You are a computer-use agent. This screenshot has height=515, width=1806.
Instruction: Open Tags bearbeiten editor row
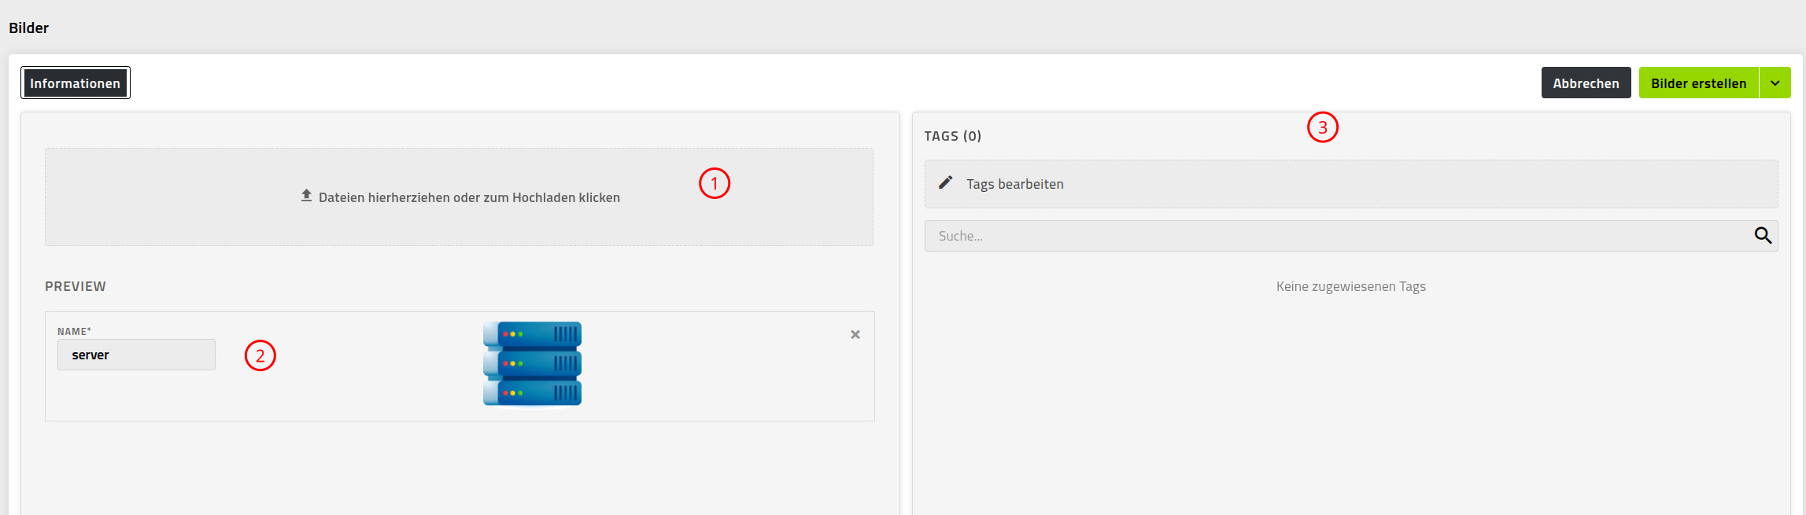click(1351, 184)
